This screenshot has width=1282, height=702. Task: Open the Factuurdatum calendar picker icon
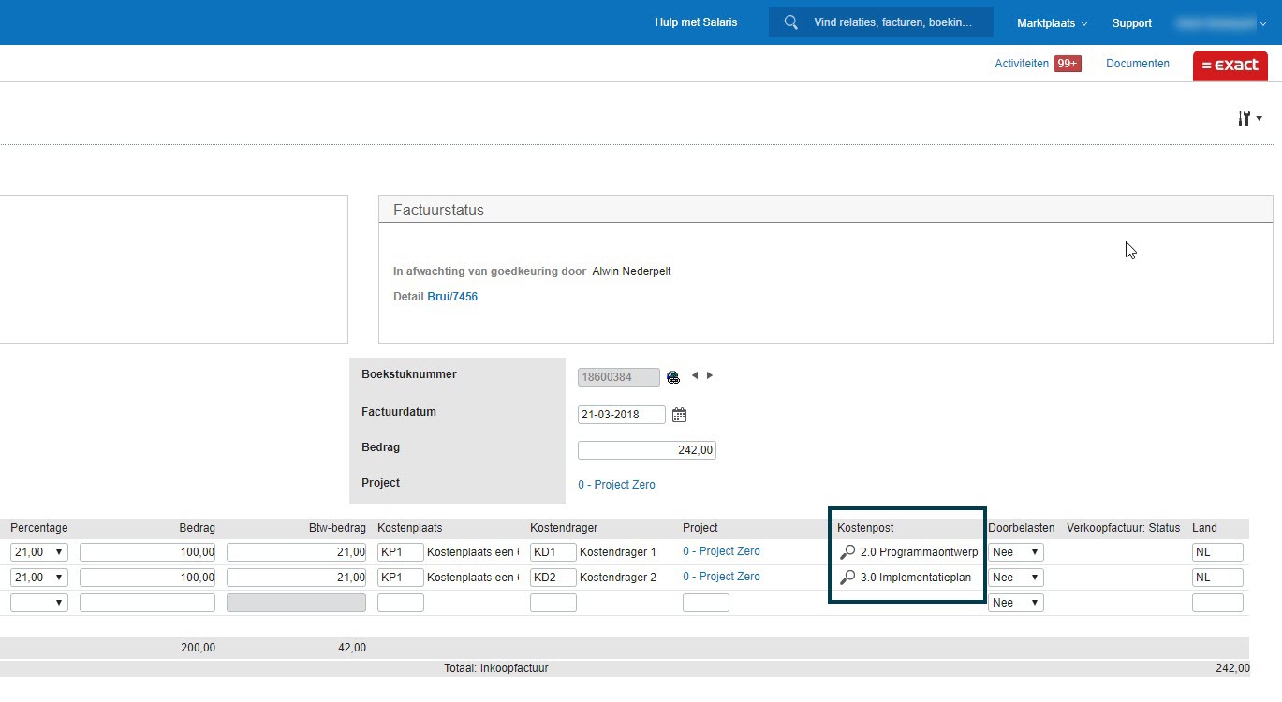click(680, 415)
